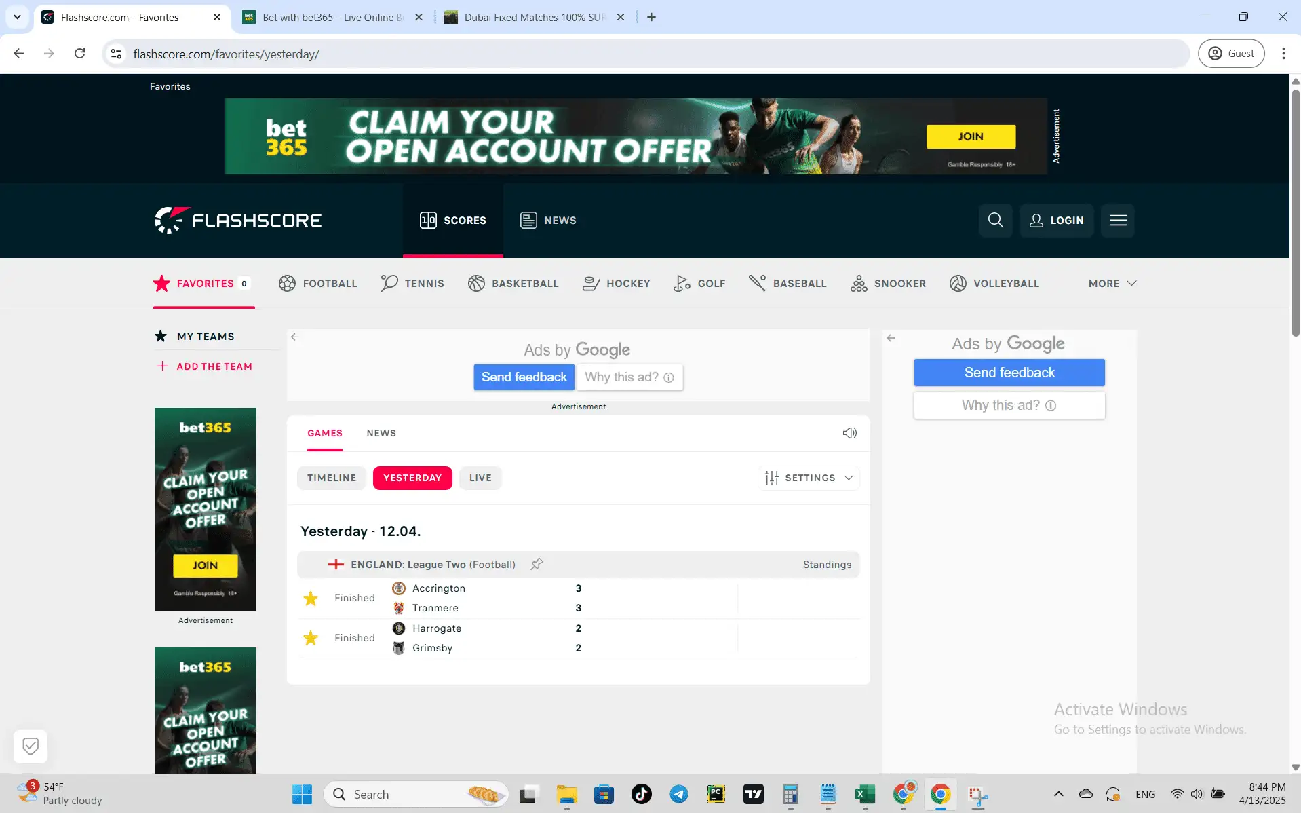Switch to the Live filter
Screen dimensions: 1301x813
point(480,478)
